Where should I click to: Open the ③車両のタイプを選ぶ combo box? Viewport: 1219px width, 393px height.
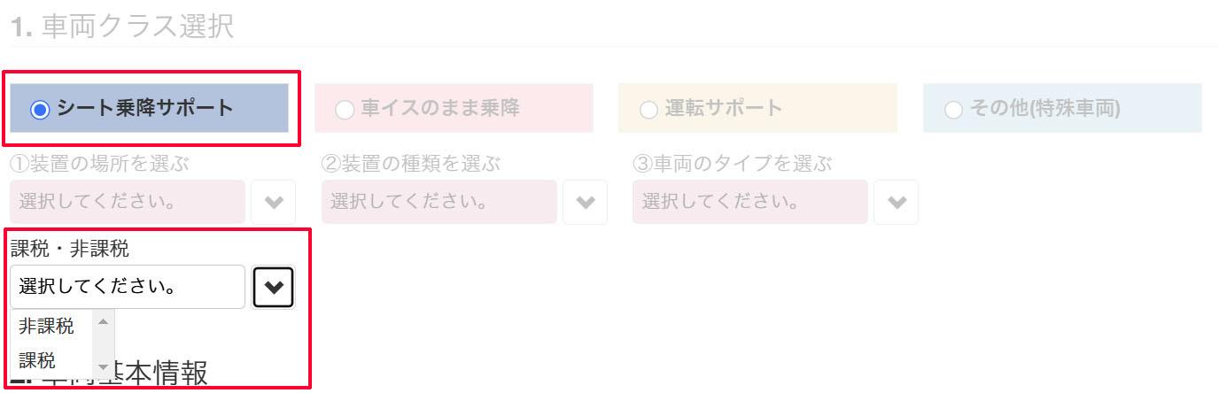tap(750, 202)
